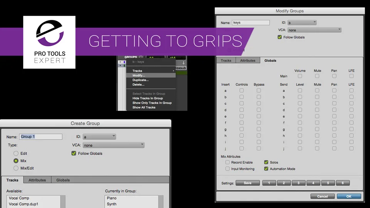Open the ID dropdown in Modify Groups

[302, 23]
